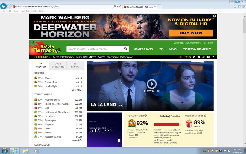Click the rotten splat icon beside Live By Night
Image resolution: width=246 pixels, height=154 pixels.
pos(36,86)
